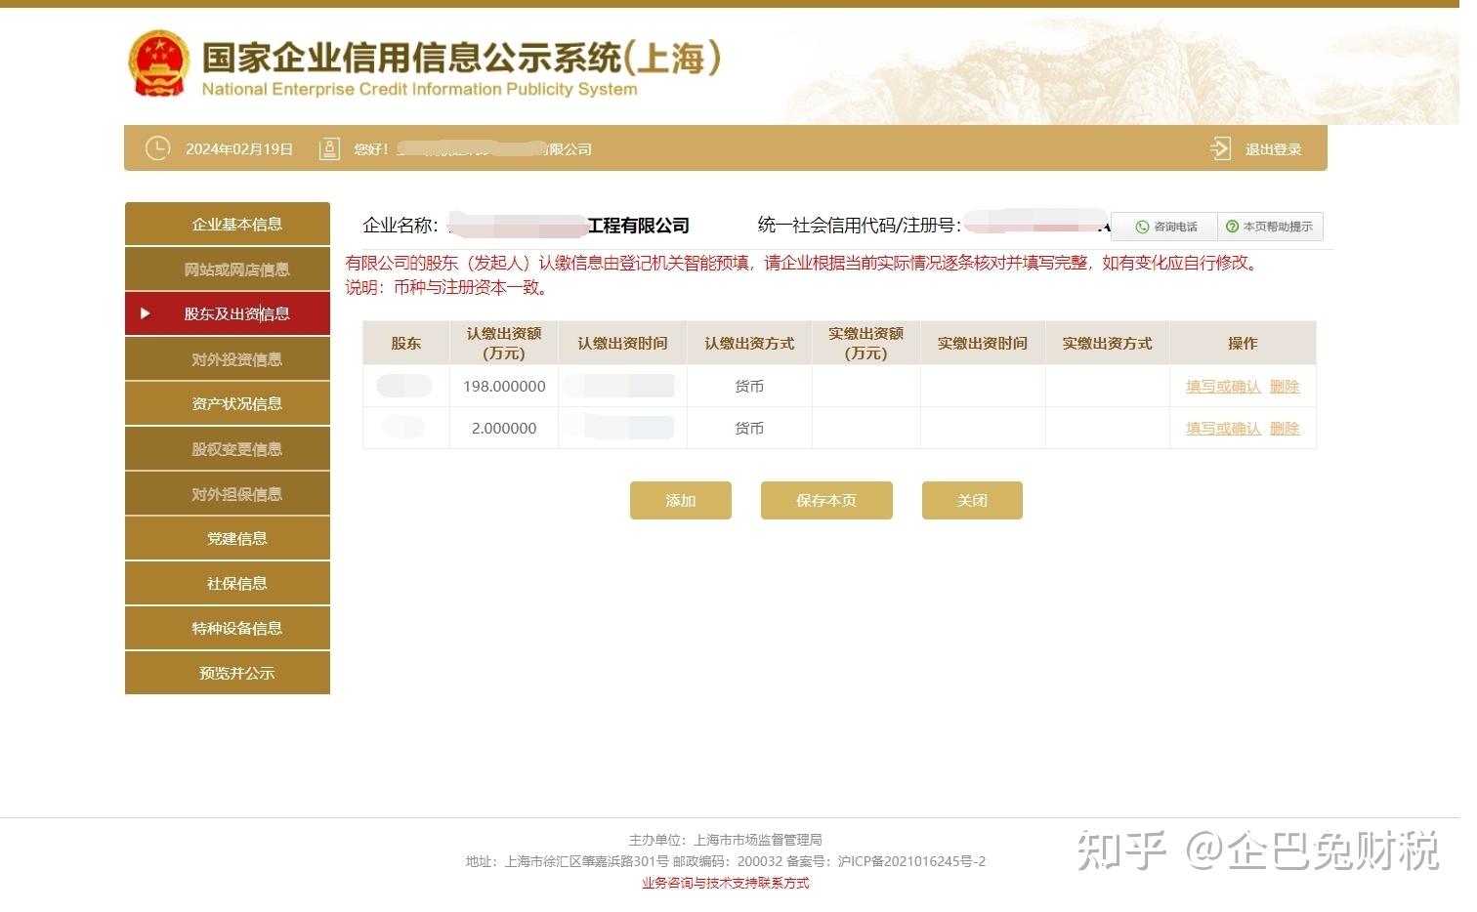Open 特种设备信息 in the sidebar
The image size is (1477, 912).
pyautogui.click(x=228, y=628)
